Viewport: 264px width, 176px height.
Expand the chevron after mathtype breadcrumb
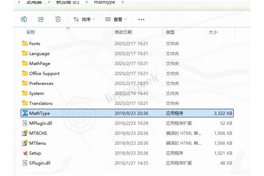pos(123,2)
